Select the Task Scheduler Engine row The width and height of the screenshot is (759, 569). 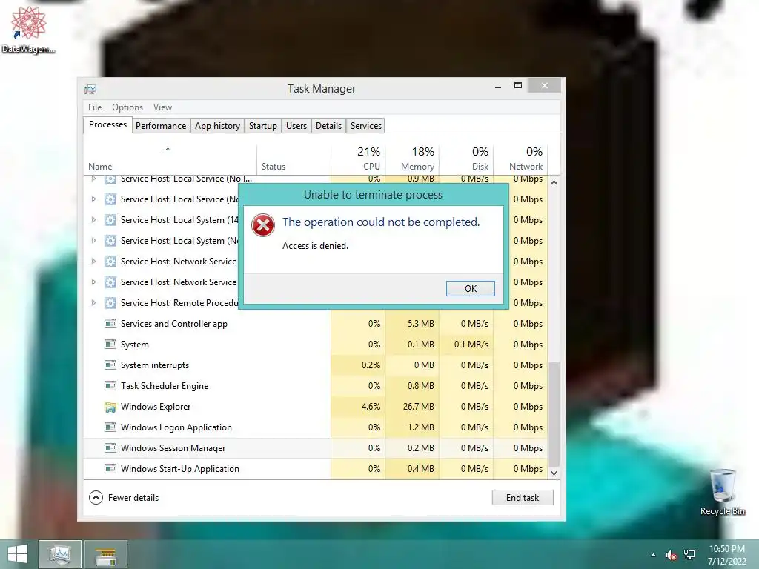[x=316, y=385]
